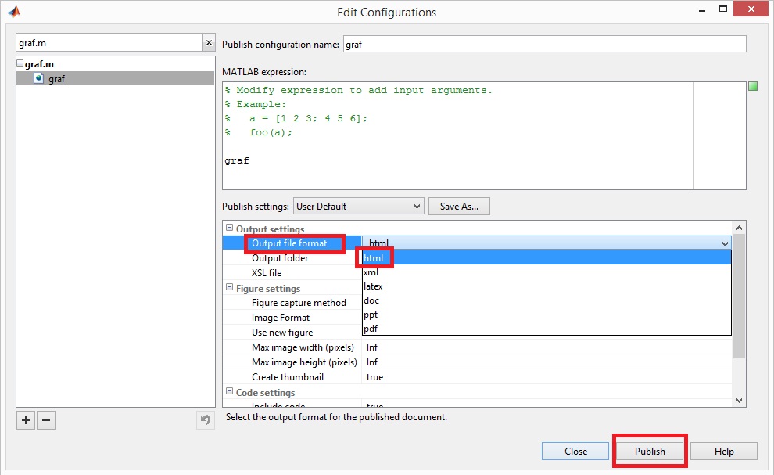
Task: Click the MATLAB logo icon in title bar
Action: (14, 12)
